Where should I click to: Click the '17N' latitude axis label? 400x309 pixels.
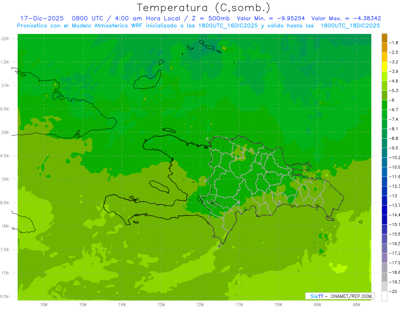pos(5,273)
